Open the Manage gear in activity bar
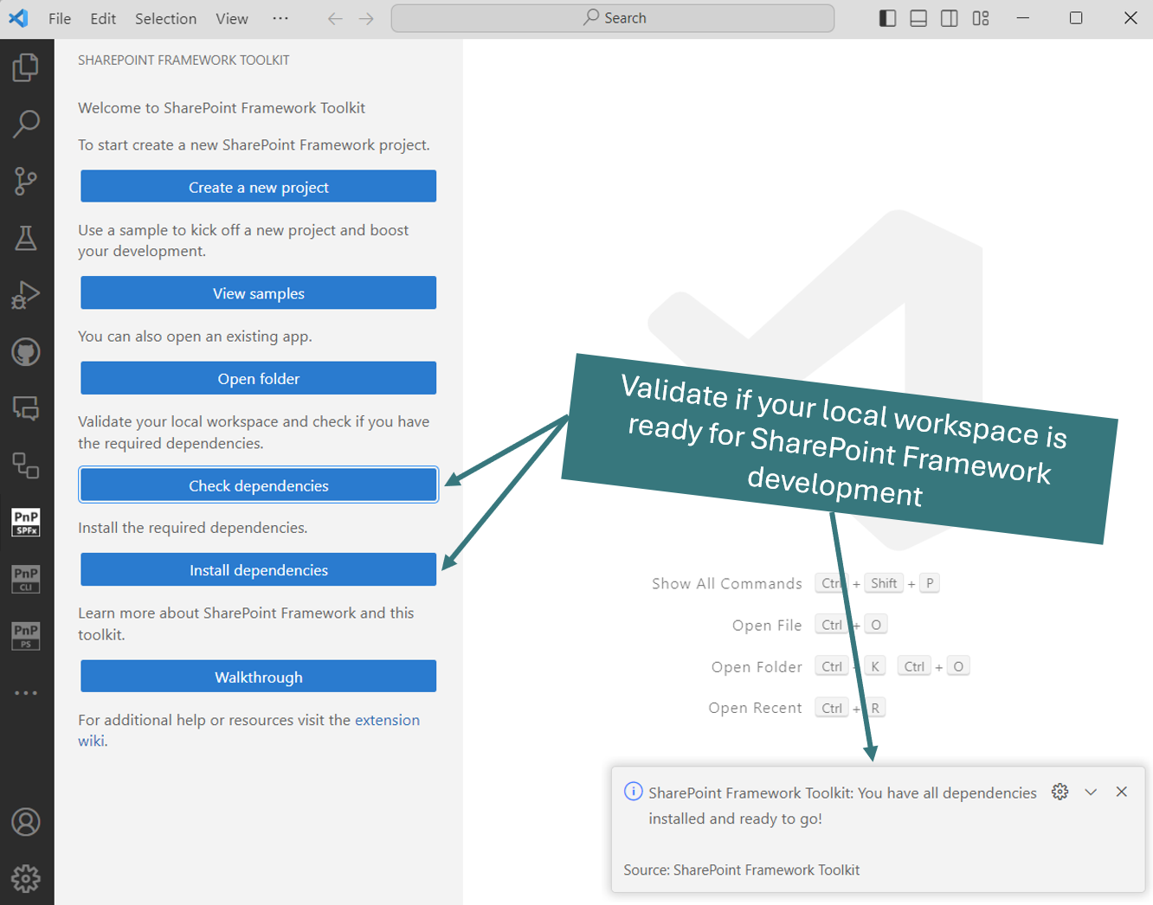This screenshot has height=905, width=1153. pos(26,878)
